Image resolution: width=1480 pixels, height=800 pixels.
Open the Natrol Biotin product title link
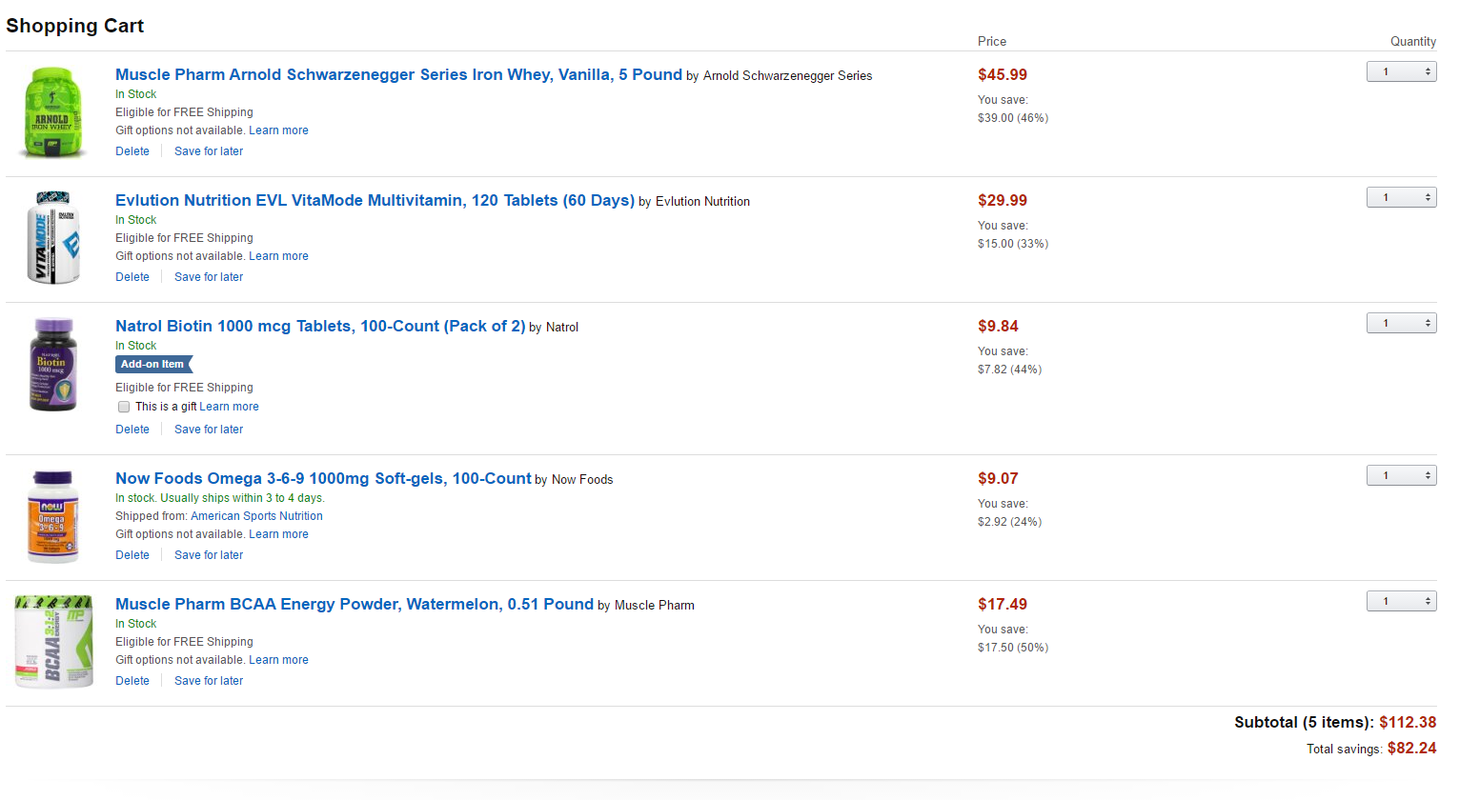tap(320, 326)
